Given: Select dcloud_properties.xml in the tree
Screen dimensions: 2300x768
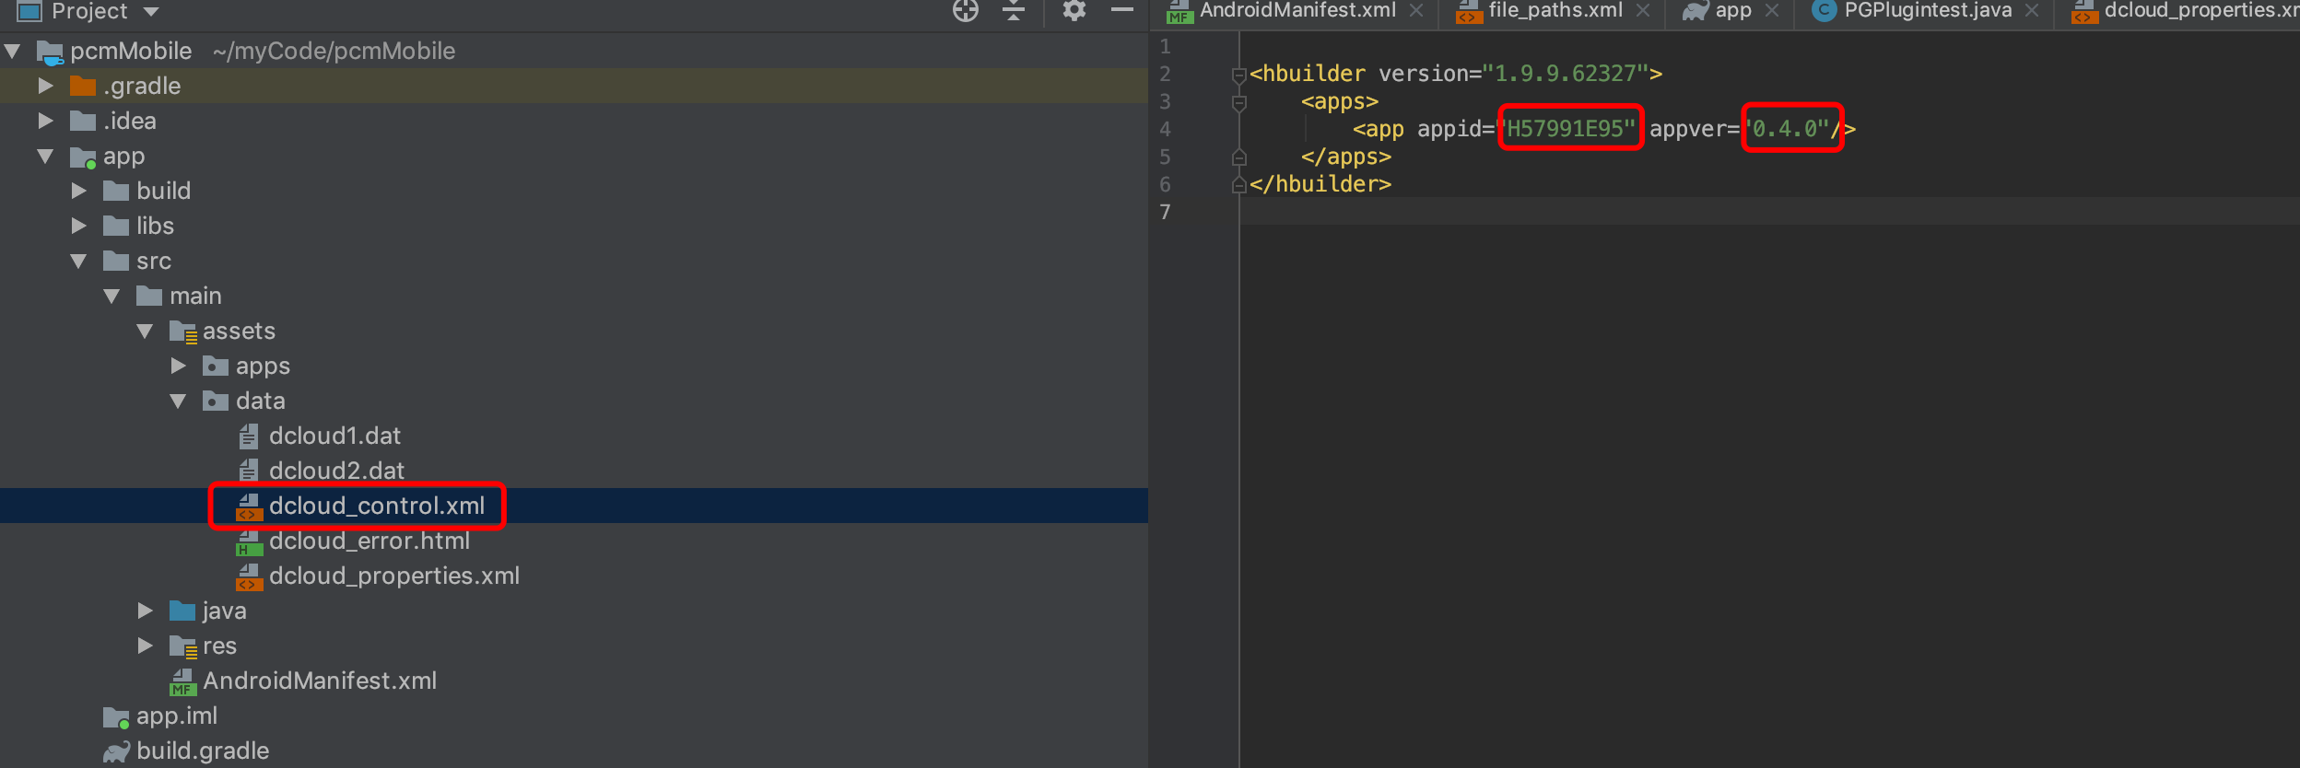Looking at the screenshot, I should pyautogui.click(x=393, y=576).
